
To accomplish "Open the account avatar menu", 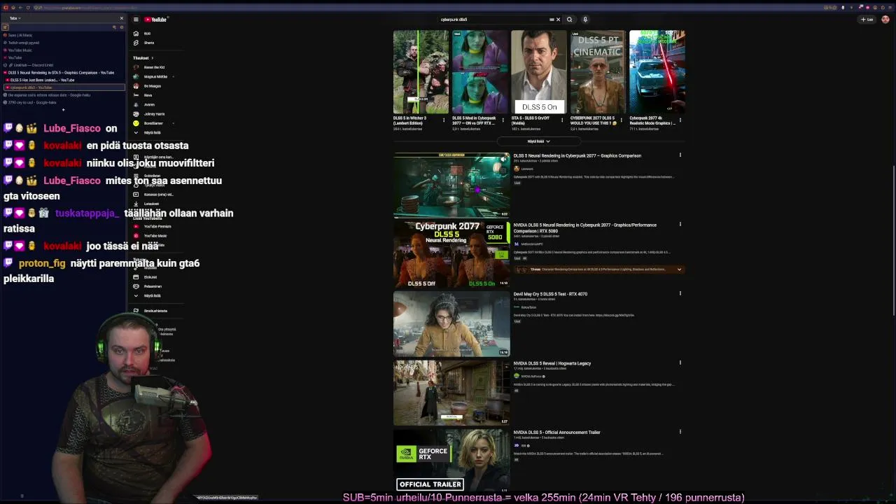I will pyautogui.click(x=885, y=20).
